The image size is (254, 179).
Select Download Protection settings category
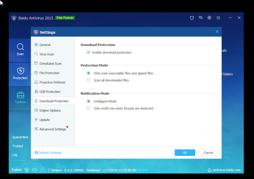pos(54,101)
